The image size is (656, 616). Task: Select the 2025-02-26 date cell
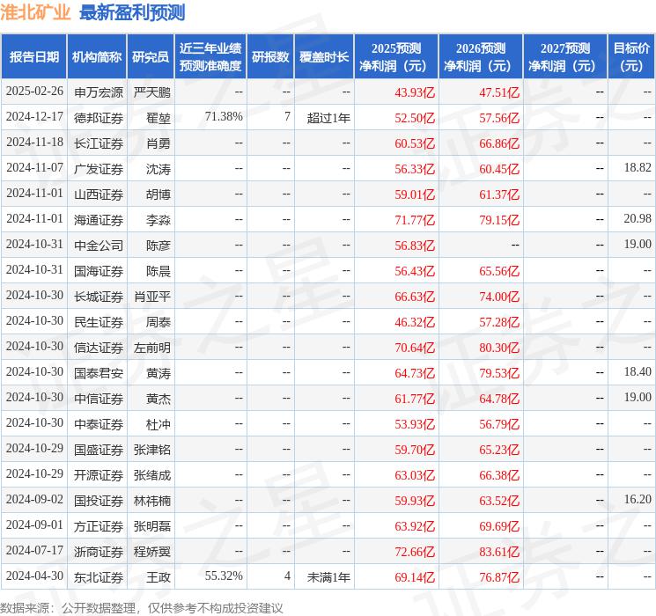pos(34,92)
